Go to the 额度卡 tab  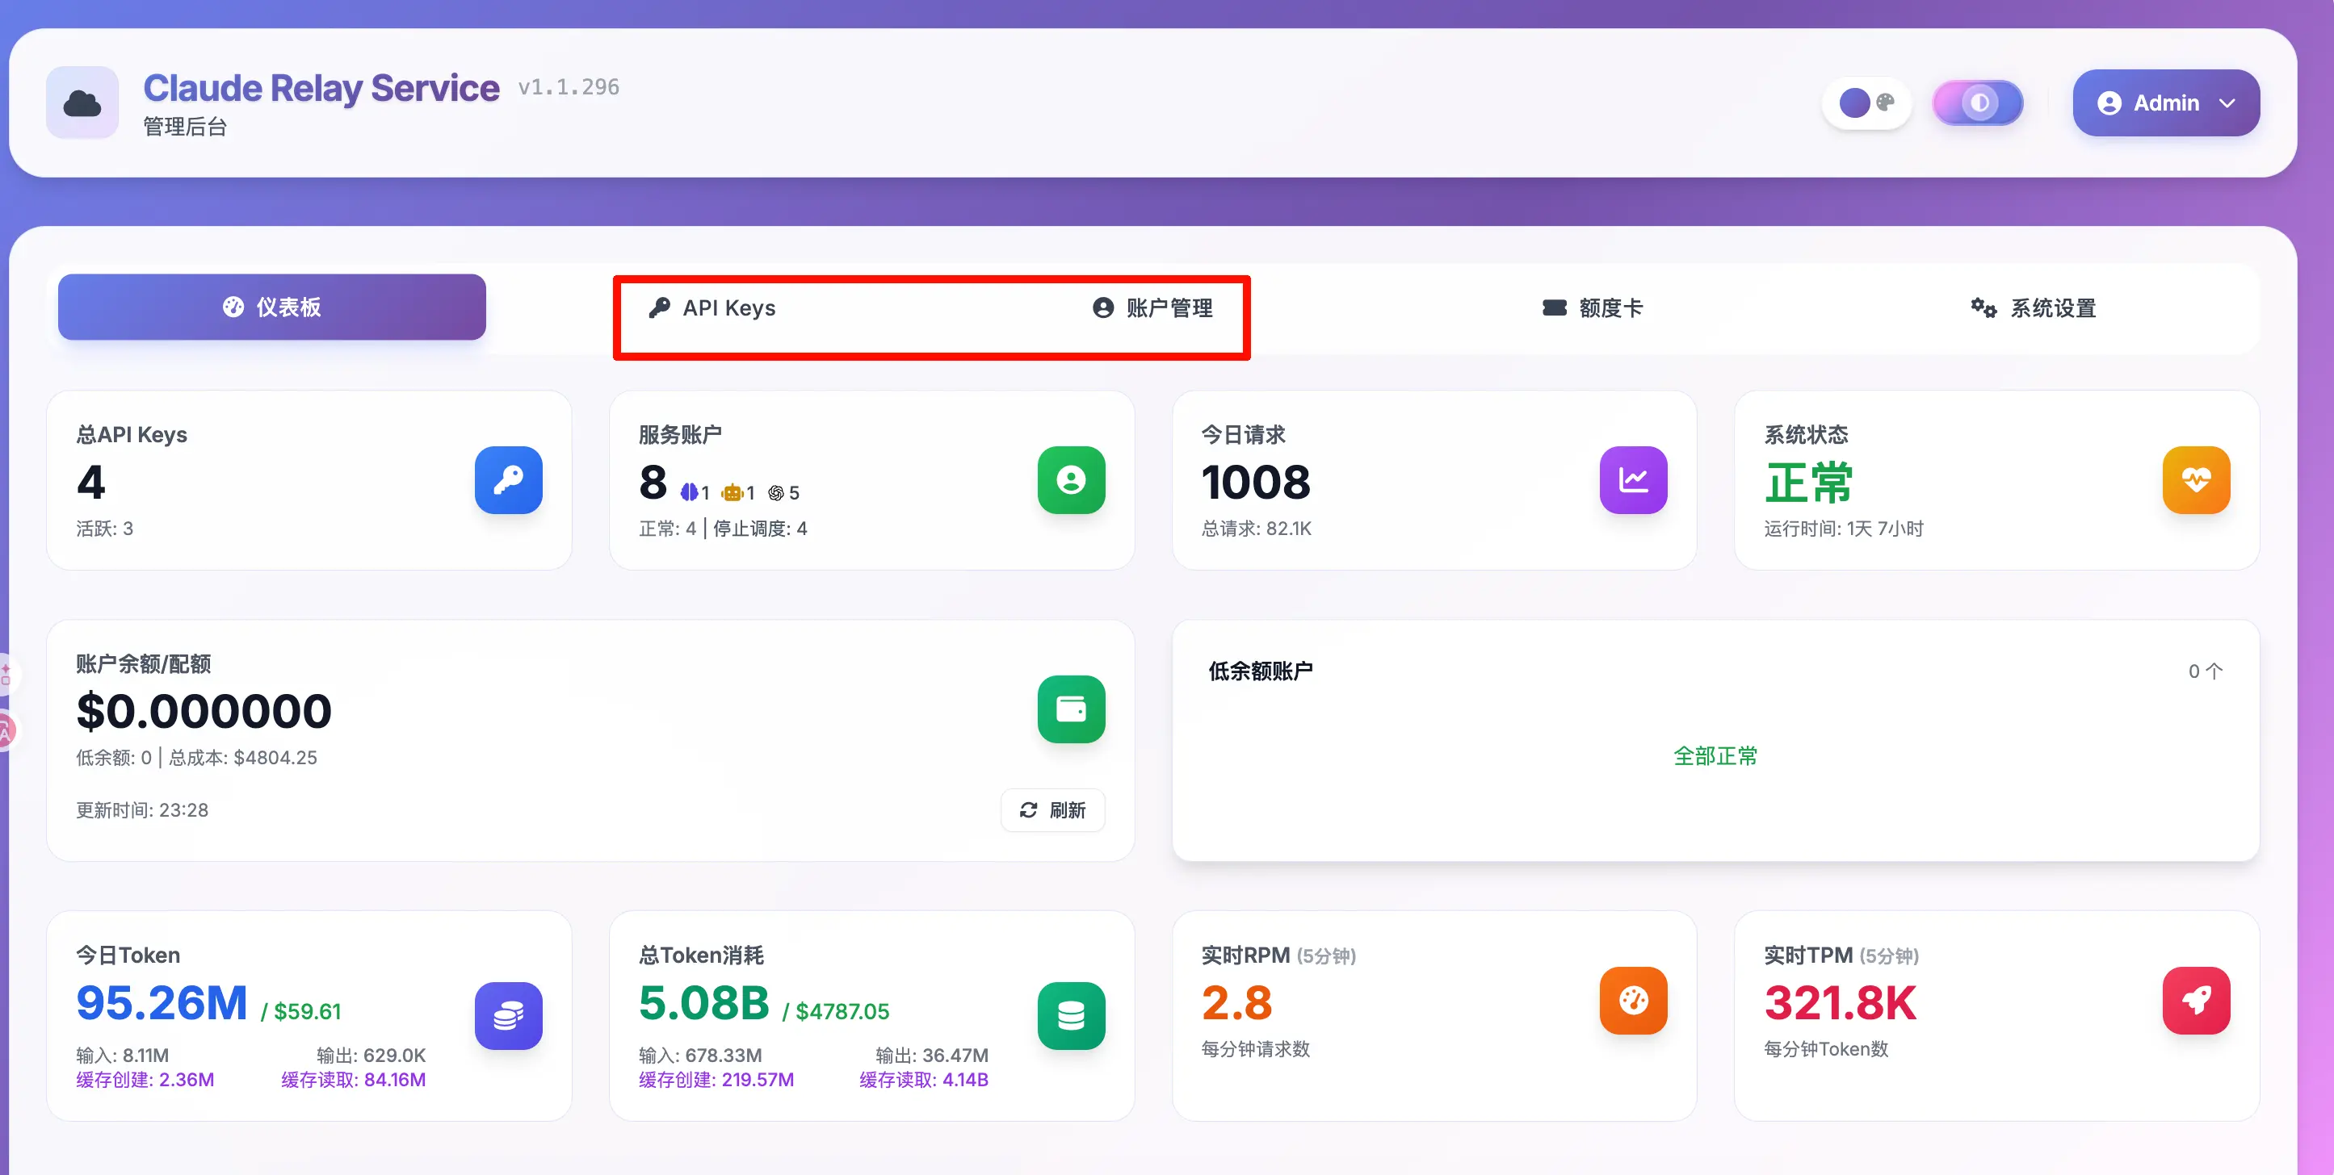[1593, 307]
